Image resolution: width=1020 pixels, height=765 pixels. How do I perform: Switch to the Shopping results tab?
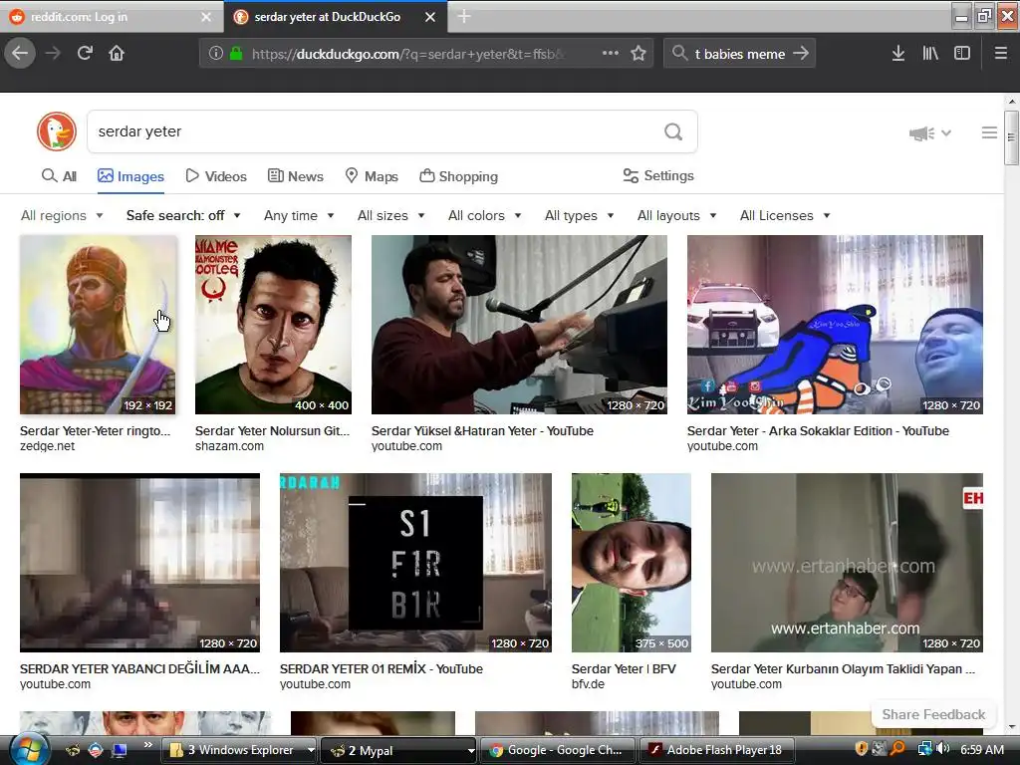point(458,176)
